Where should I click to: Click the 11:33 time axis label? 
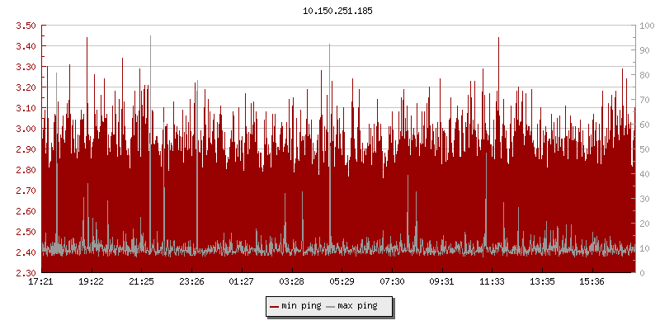[493, 282]
